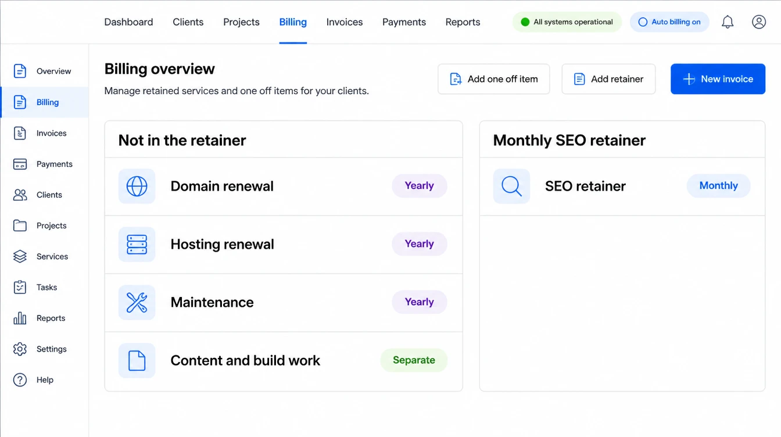This screenshot has width=781, height=437.
Task: Click the document icon beside Content and build work
Action: click(x=137, y=360)
